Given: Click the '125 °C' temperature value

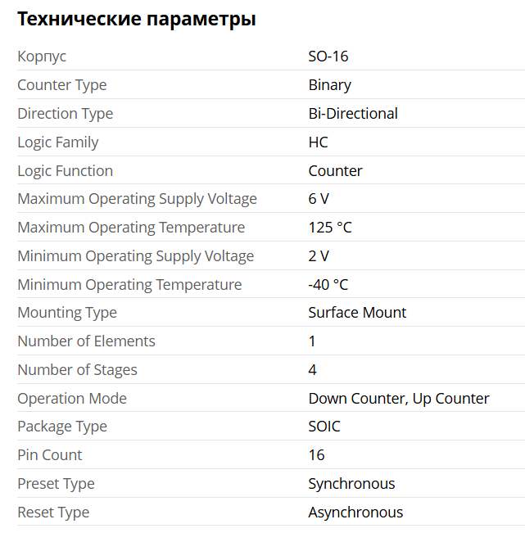Looking at the screenshot, I should (x=330, y=228).
